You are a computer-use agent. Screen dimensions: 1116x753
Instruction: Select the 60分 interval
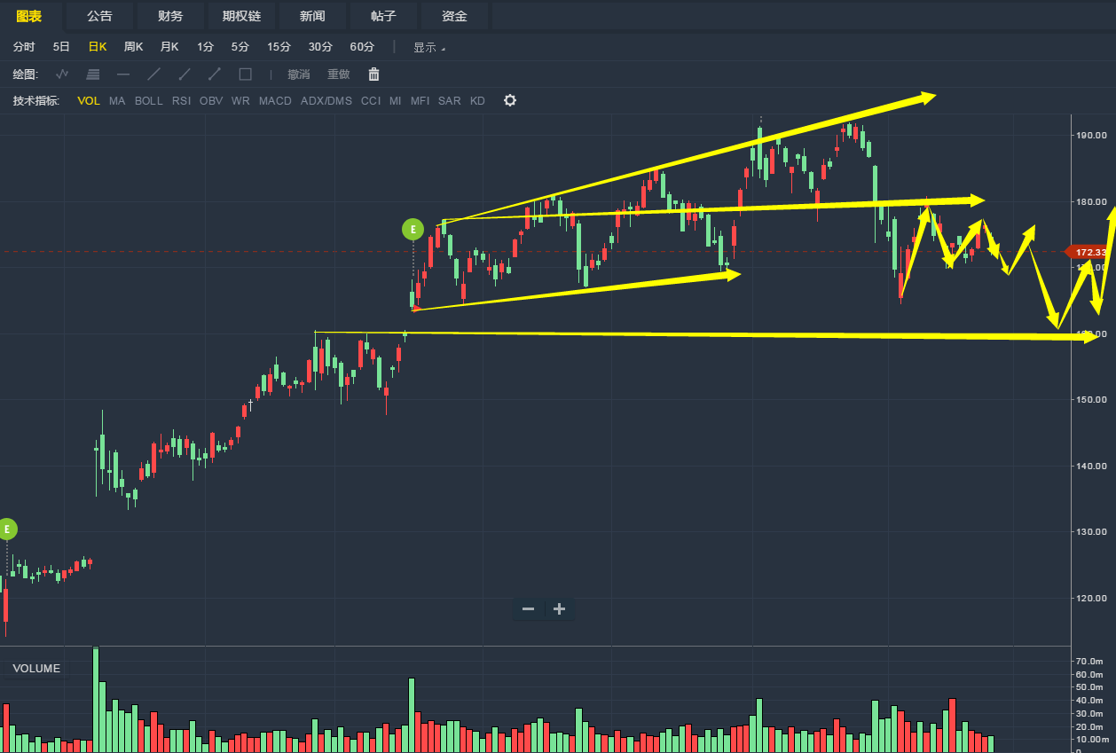pyautogui.click(x=362, y=47)
